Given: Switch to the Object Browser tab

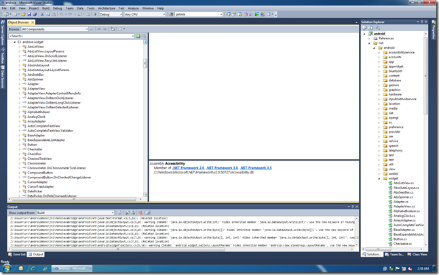Looking at the screenshot, I should 18,22.
